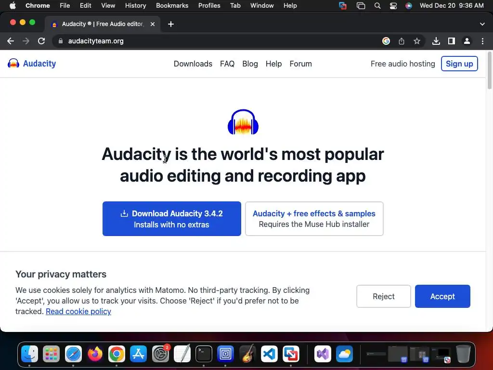
Task: Click Free audio hosting link
Action: point(403,64)
